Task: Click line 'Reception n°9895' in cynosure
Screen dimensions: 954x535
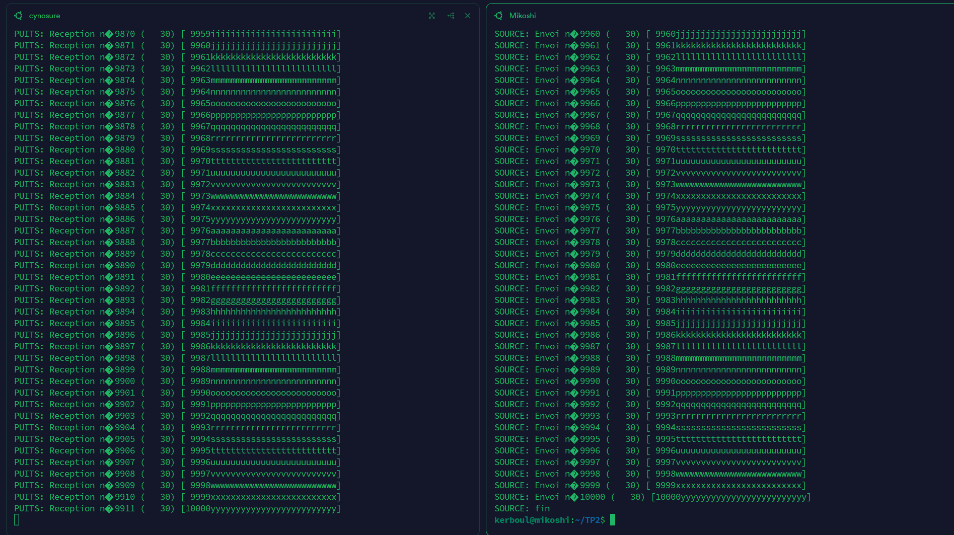Action: click(178, 323)
